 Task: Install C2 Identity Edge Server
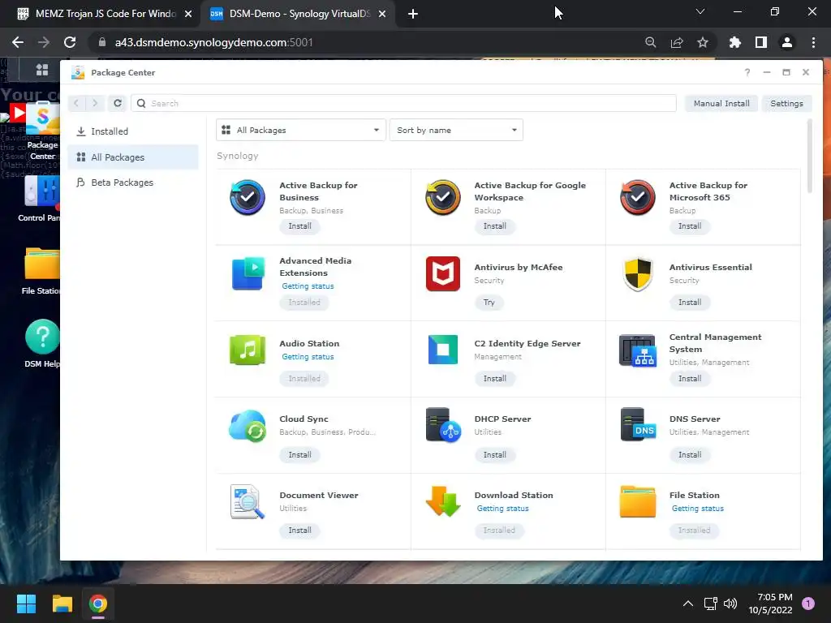point(494,379)
